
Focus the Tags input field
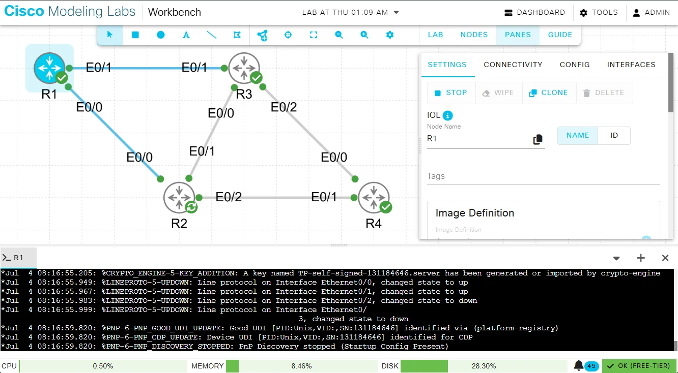pos(543,176)
